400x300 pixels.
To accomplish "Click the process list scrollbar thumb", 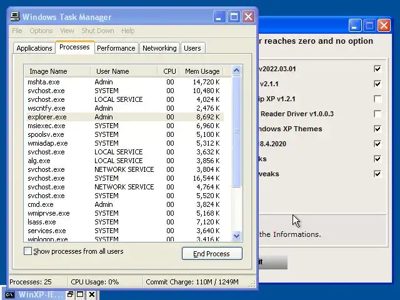I will point(236,131).
